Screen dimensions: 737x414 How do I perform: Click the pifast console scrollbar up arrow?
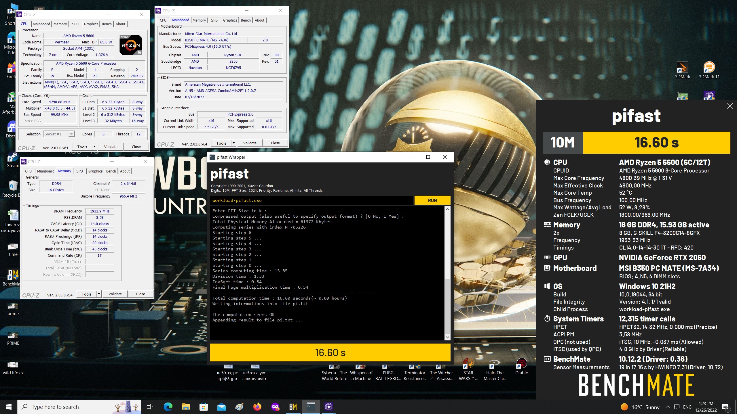[x=447, y=209]
